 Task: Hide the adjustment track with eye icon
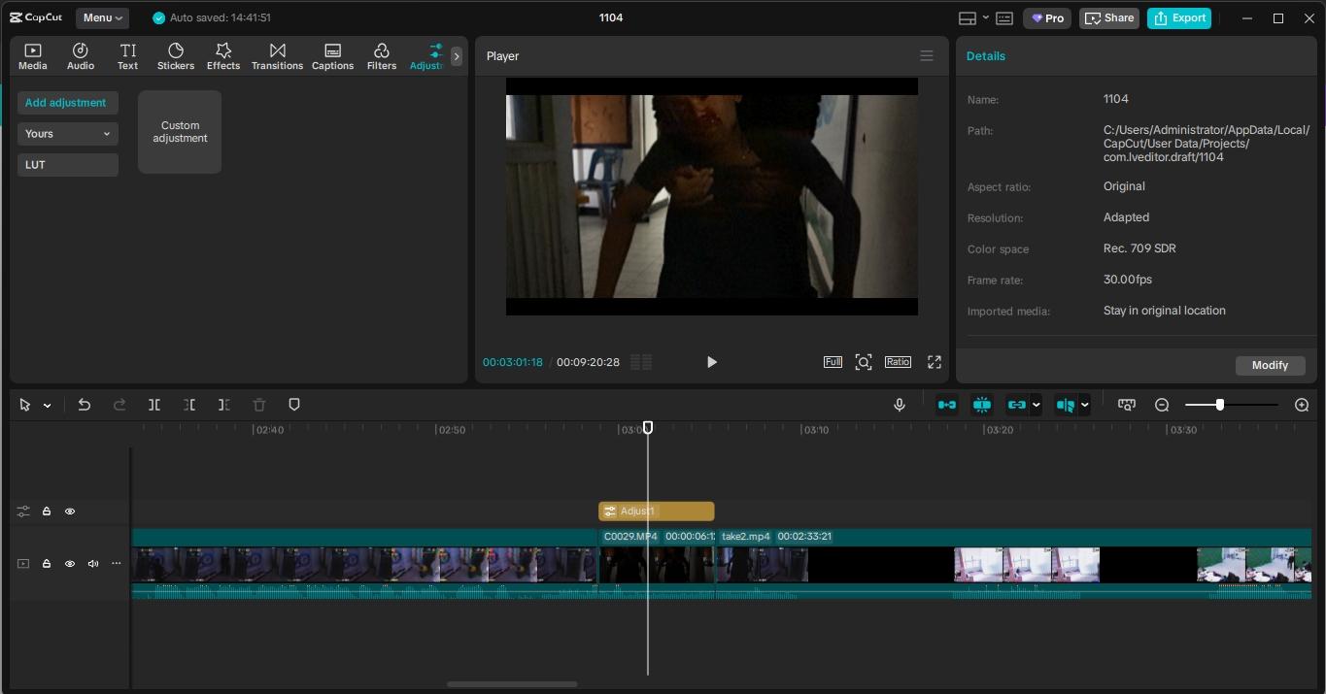[70, 512]
